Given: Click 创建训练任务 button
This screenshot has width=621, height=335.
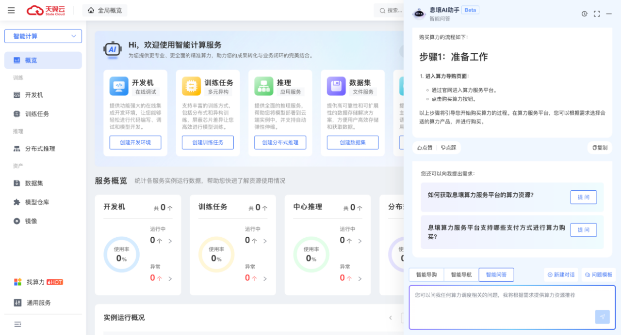Looking at the screenshot, I should tap(208, 142).
